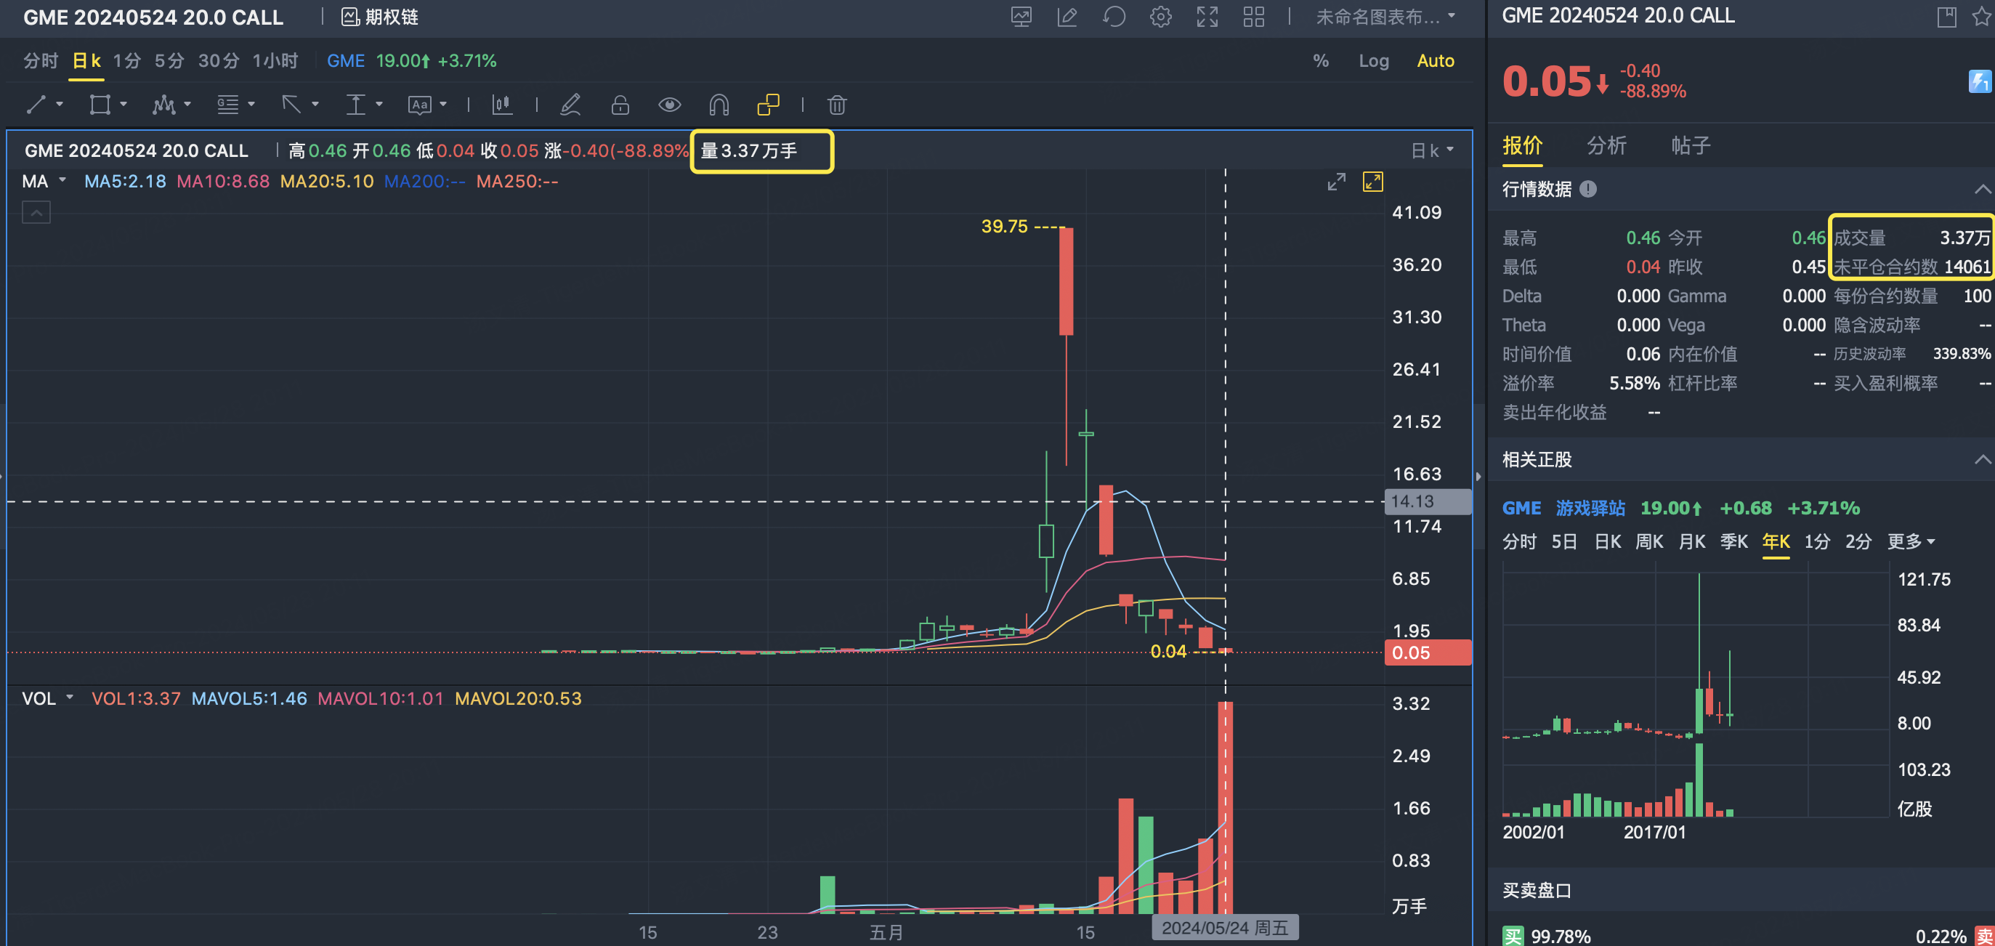The width and height of the screenshot is (1995, 946).
Task: Open the MA indicator dropdown
Action: [44, 182]
